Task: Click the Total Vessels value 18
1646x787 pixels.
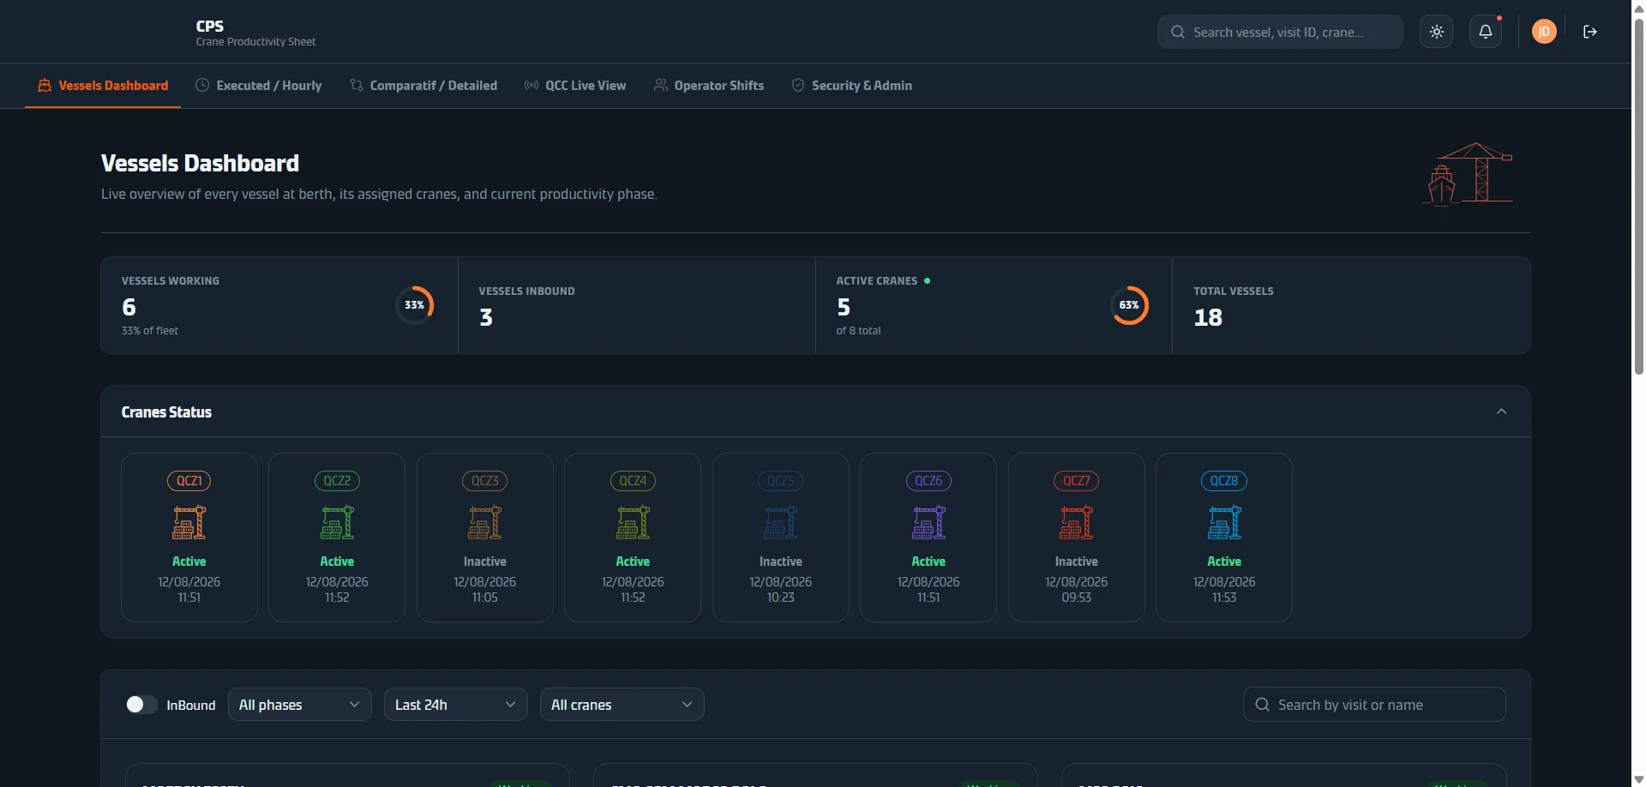Action: [x=1208, y=317]
